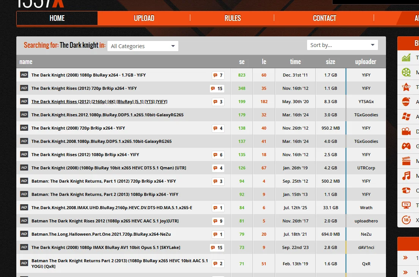This screenshot has width=419, height=277.
Task: Open the gamepad games icon in sidebar
Action: [x=406, y=146]
